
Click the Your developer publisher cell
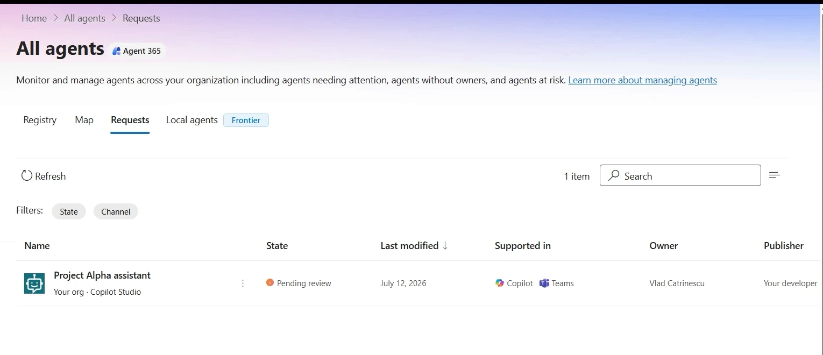coord(790,283)
